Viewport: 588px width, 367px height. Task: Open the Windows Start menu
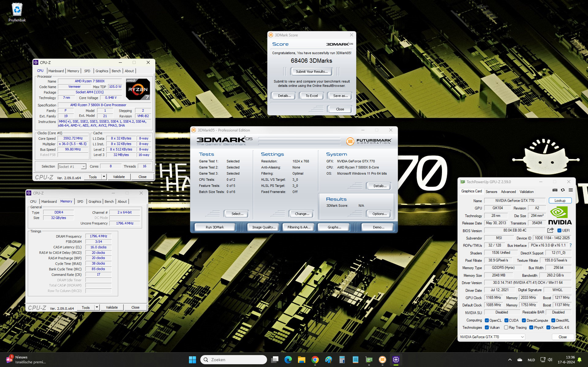[x=192, y=360]
